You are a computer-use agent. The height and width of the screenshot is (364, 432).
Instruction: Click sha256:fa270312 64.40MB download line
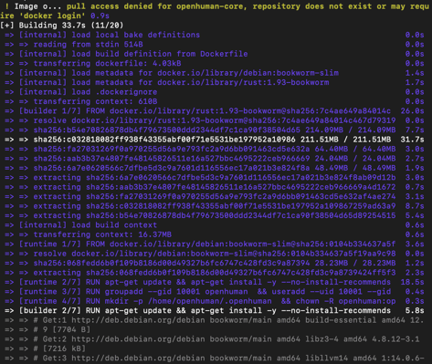click(x=215, y=149)
